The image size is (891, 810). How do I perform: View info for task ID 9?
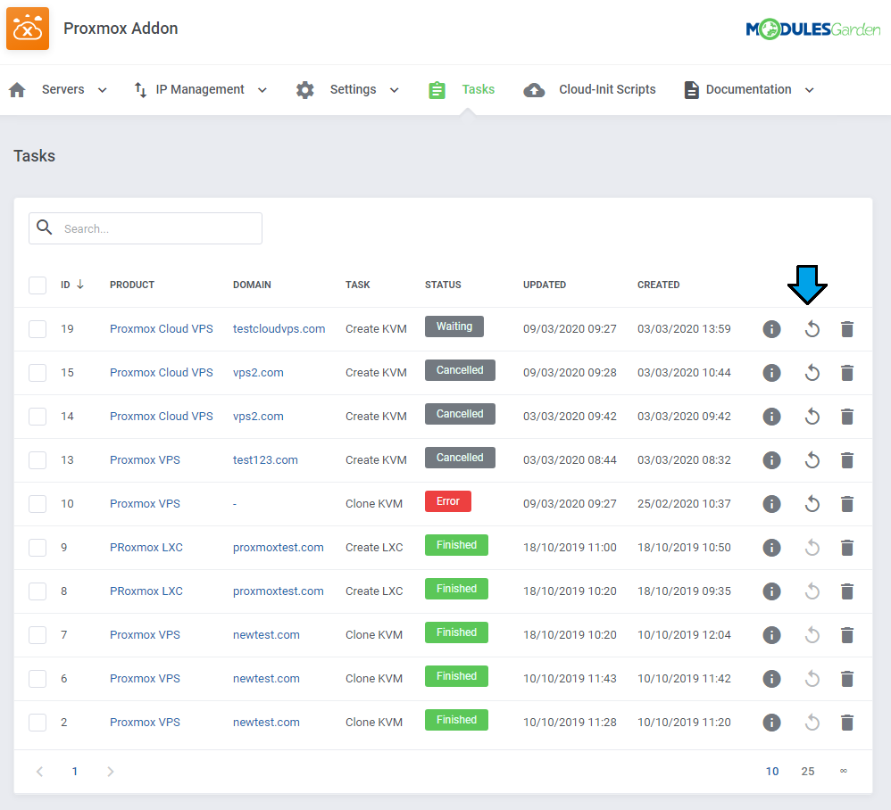(x=771, y=548)
